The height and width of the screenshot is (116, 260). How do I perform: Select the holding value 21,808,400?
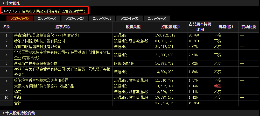click(164, 55)
